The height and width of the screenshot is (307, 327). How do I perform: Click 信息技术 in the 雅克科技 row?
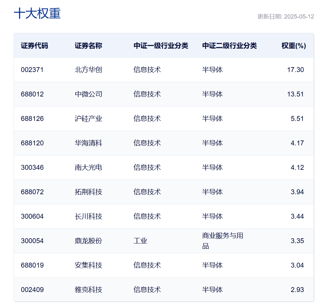pos(147,289)
